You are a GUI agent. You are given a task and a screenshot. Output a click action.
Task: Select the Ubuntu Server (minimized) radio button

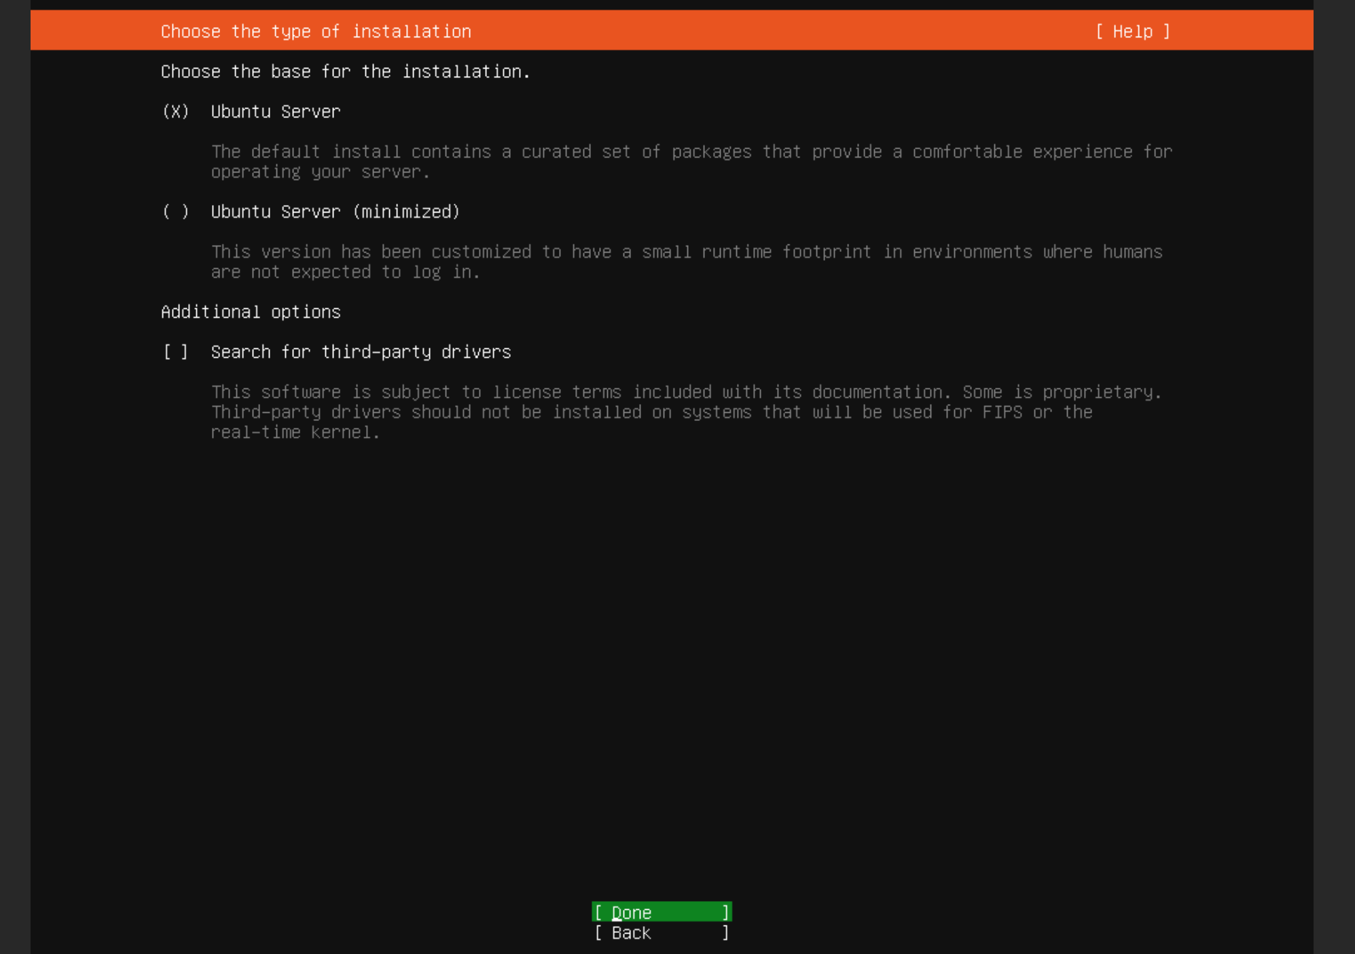pyautogui.click(x=176, y=212)
